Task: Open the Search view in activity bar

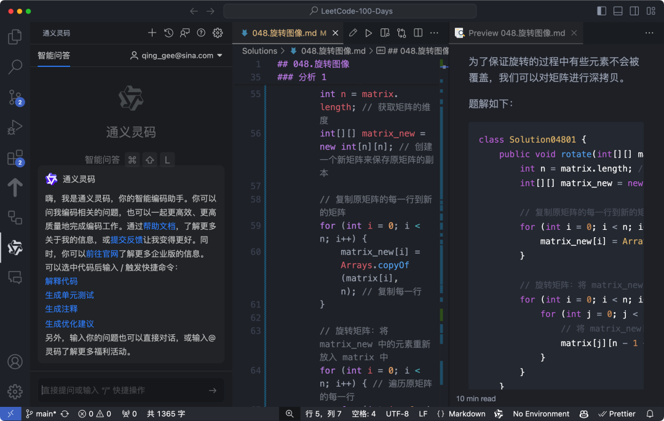Action: (15, 66)
